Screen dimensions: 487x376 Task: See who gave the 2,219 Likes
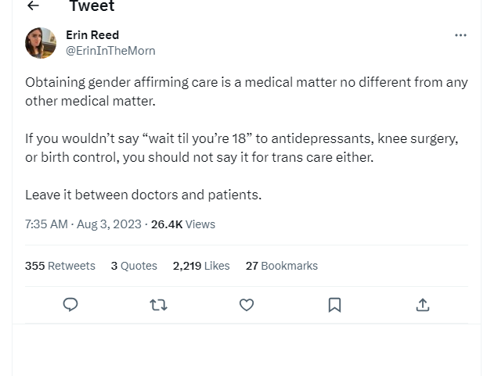[x=201, y=266]
